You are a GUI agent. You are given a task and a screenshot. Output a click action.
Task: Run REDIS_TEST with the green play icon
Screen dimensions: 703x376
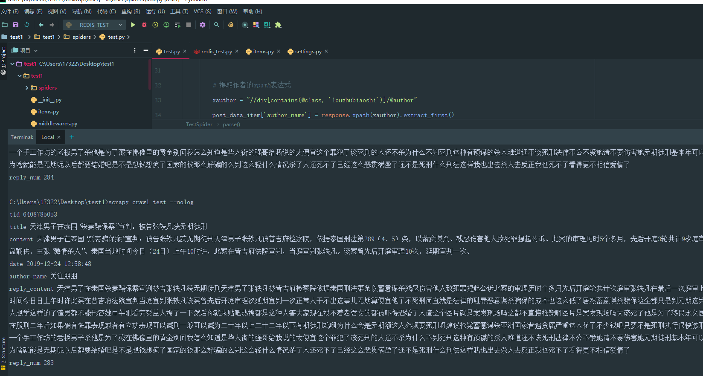[133, 25]
